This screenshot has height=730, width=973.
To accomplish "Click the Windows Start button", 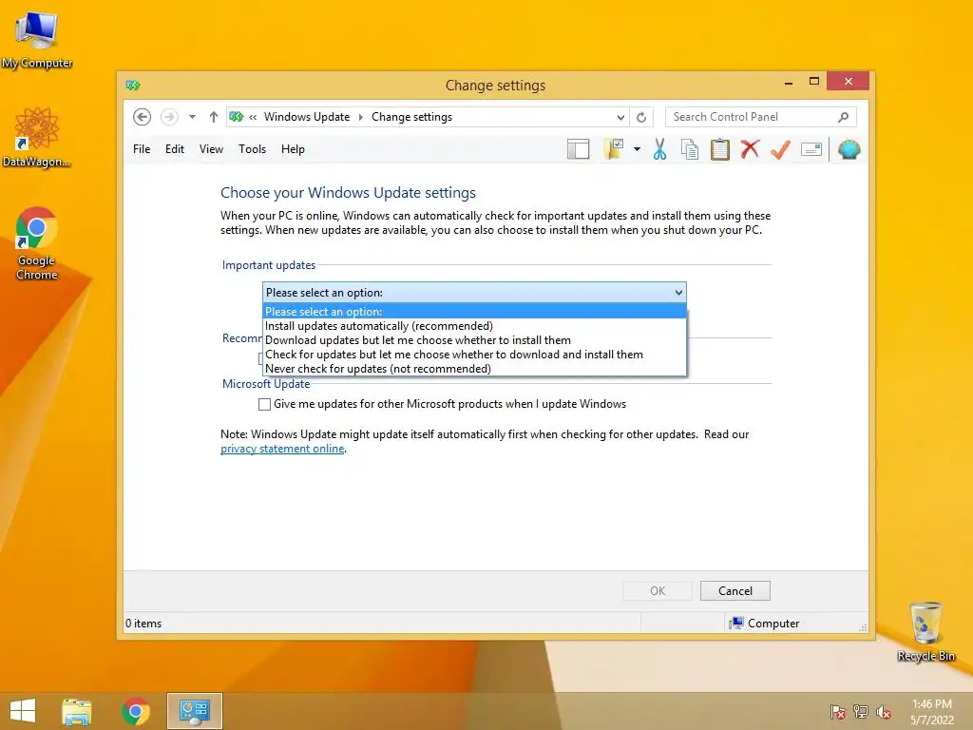I will tap(23, 711).
